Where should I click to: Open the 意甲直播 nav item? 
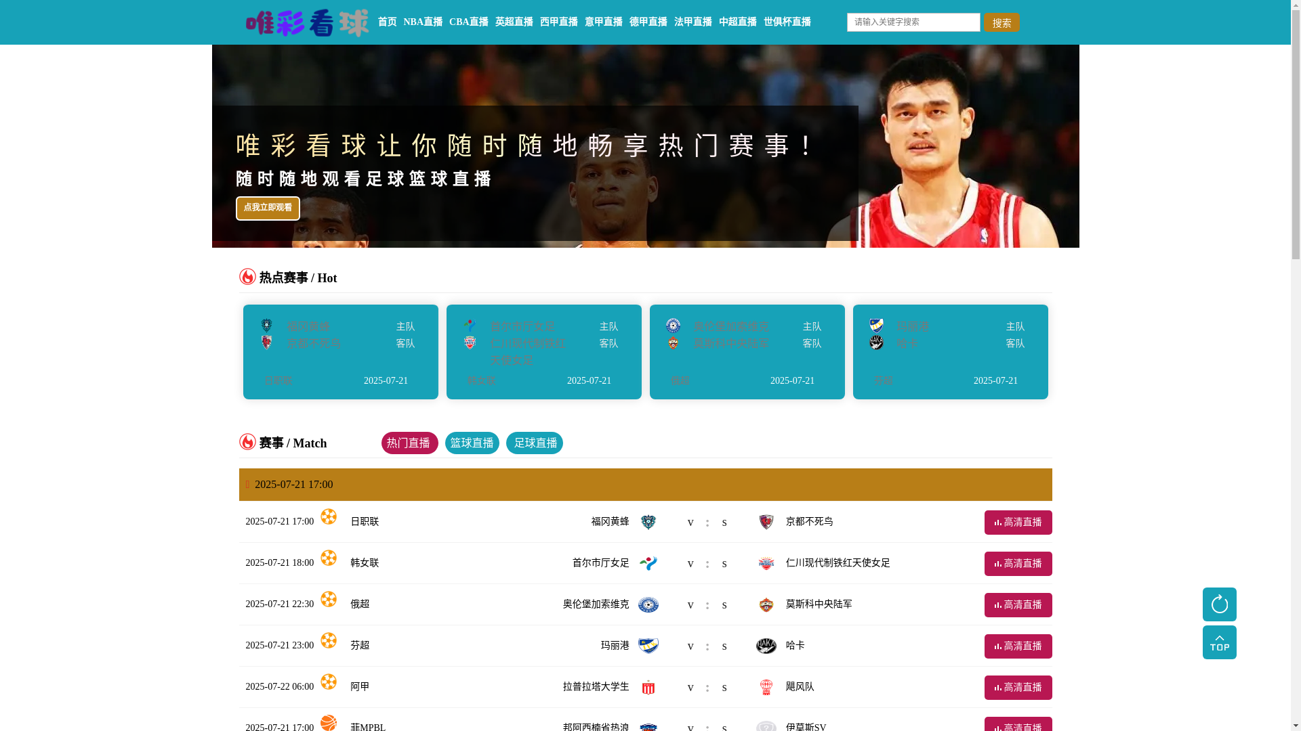click(604, 22)
